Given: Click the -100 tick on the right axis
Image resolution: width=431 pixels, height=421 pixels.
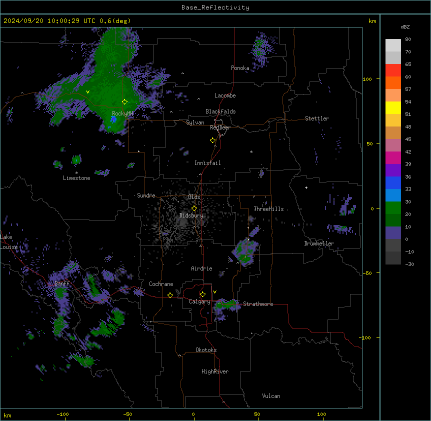Looking at the screenshot, I should point(366,337).
